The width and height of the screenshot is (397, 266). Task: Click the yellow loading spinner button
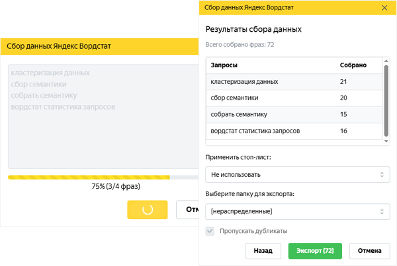coord(147,209)
